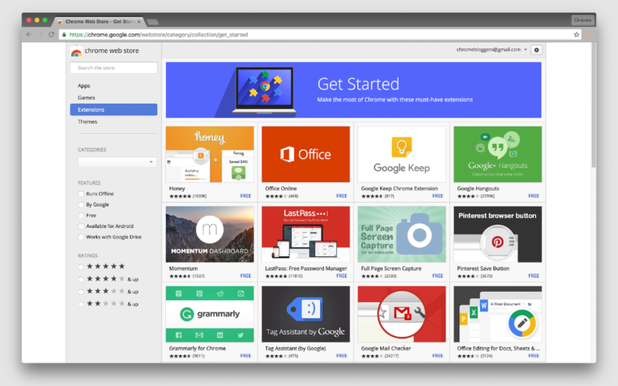
Task: Open the Chrome menu icon
Action: click(x=588, y=34)
